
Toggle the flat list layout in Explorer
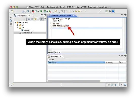[x=42, y=19]
